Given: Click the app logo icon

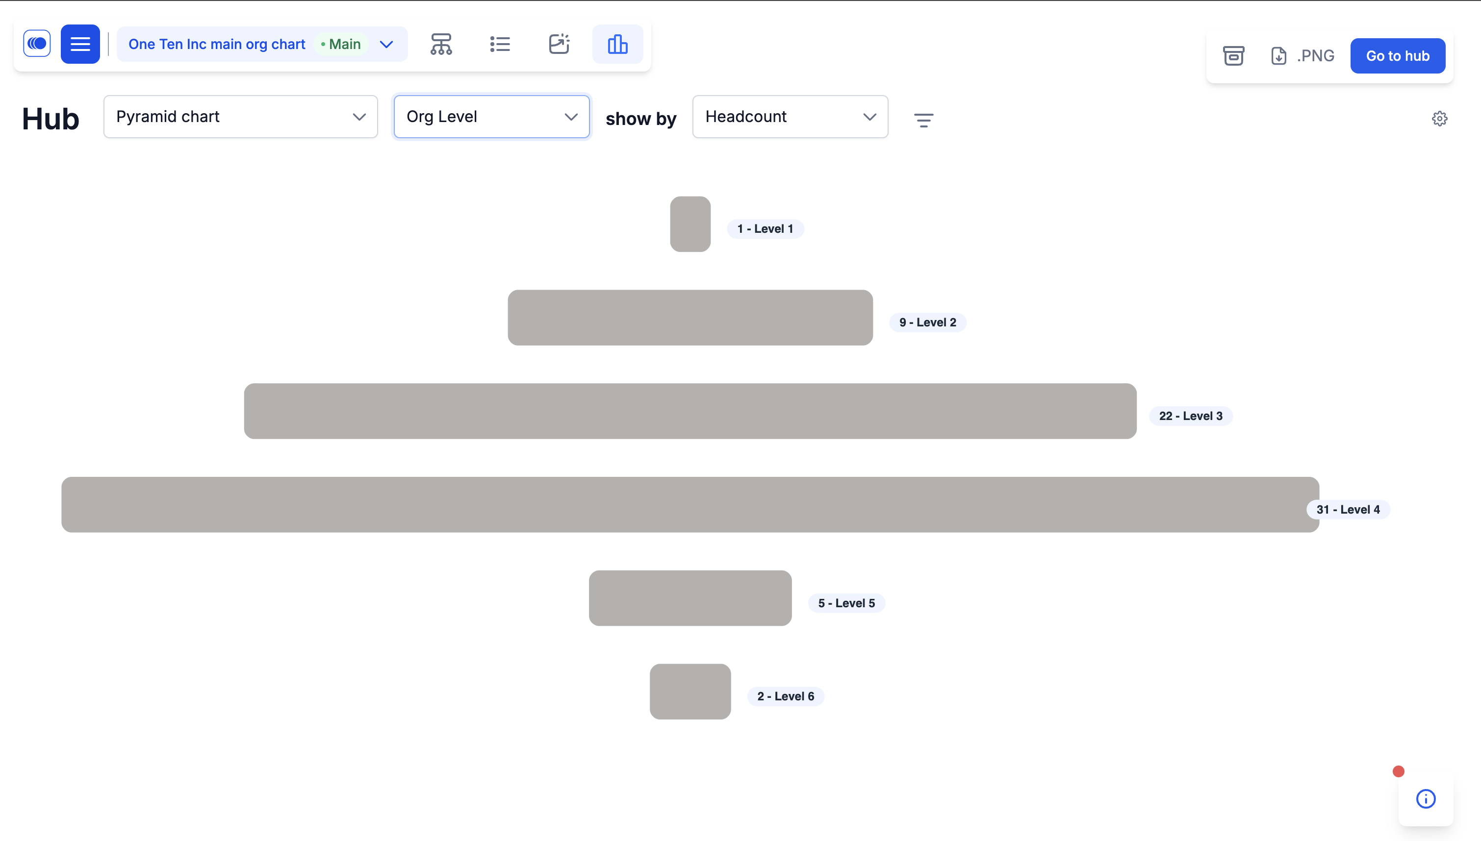Looking at the screenshot, I should click(x=37, y=44).
